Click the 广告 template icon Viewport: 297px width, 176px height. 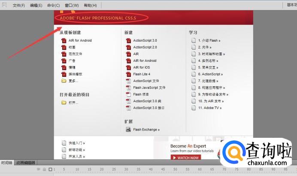point(64,61)
